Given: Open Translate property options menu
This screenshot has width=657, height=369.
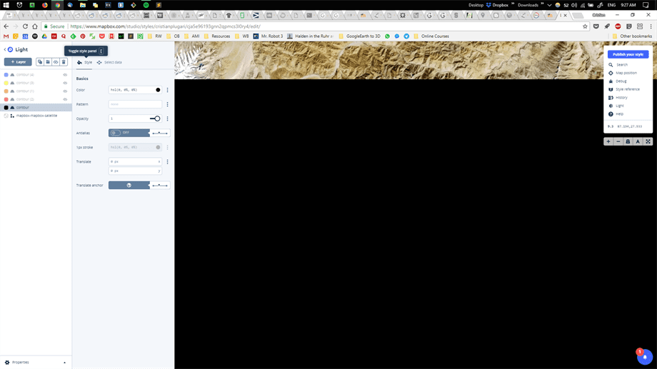Looking at the screenshot, I should (x=168, y=162).
